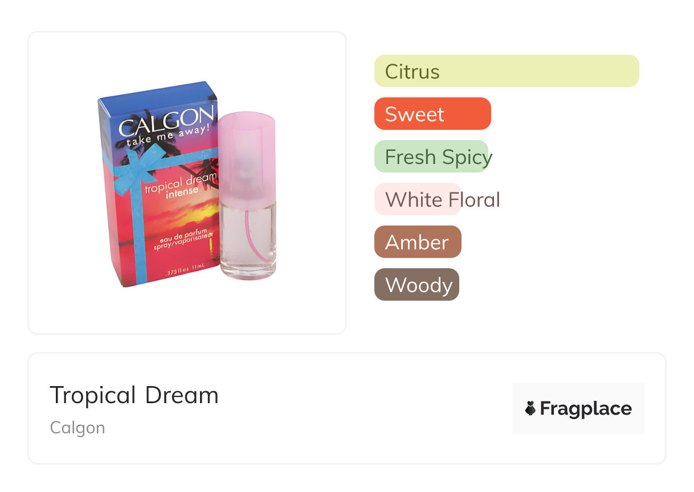Click the CALGON logo text on box

tap(165, 119)
